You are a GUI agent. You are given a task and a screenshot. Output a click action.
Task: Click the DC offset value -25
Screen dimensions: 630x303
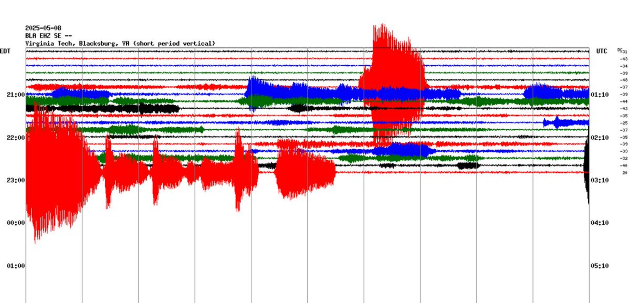pos(624,123)
